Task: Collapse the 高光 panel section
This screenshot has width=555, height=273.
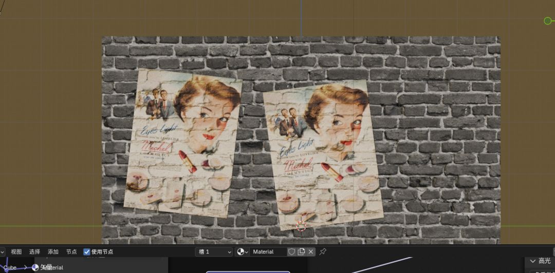Action: coord(540,261)
